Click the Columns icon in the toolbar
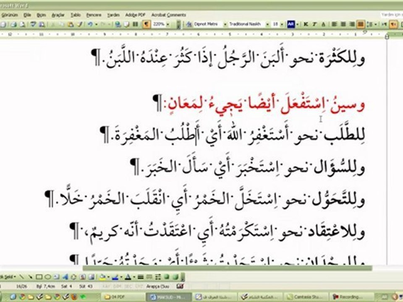 coord(135,24)
